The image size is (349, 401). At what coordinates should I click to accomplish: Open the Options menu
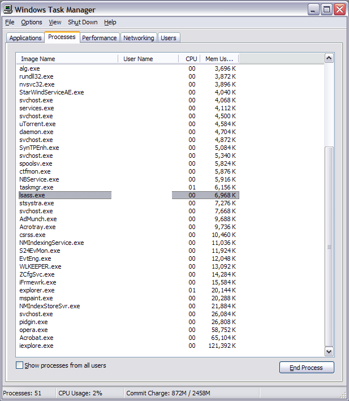32,22
